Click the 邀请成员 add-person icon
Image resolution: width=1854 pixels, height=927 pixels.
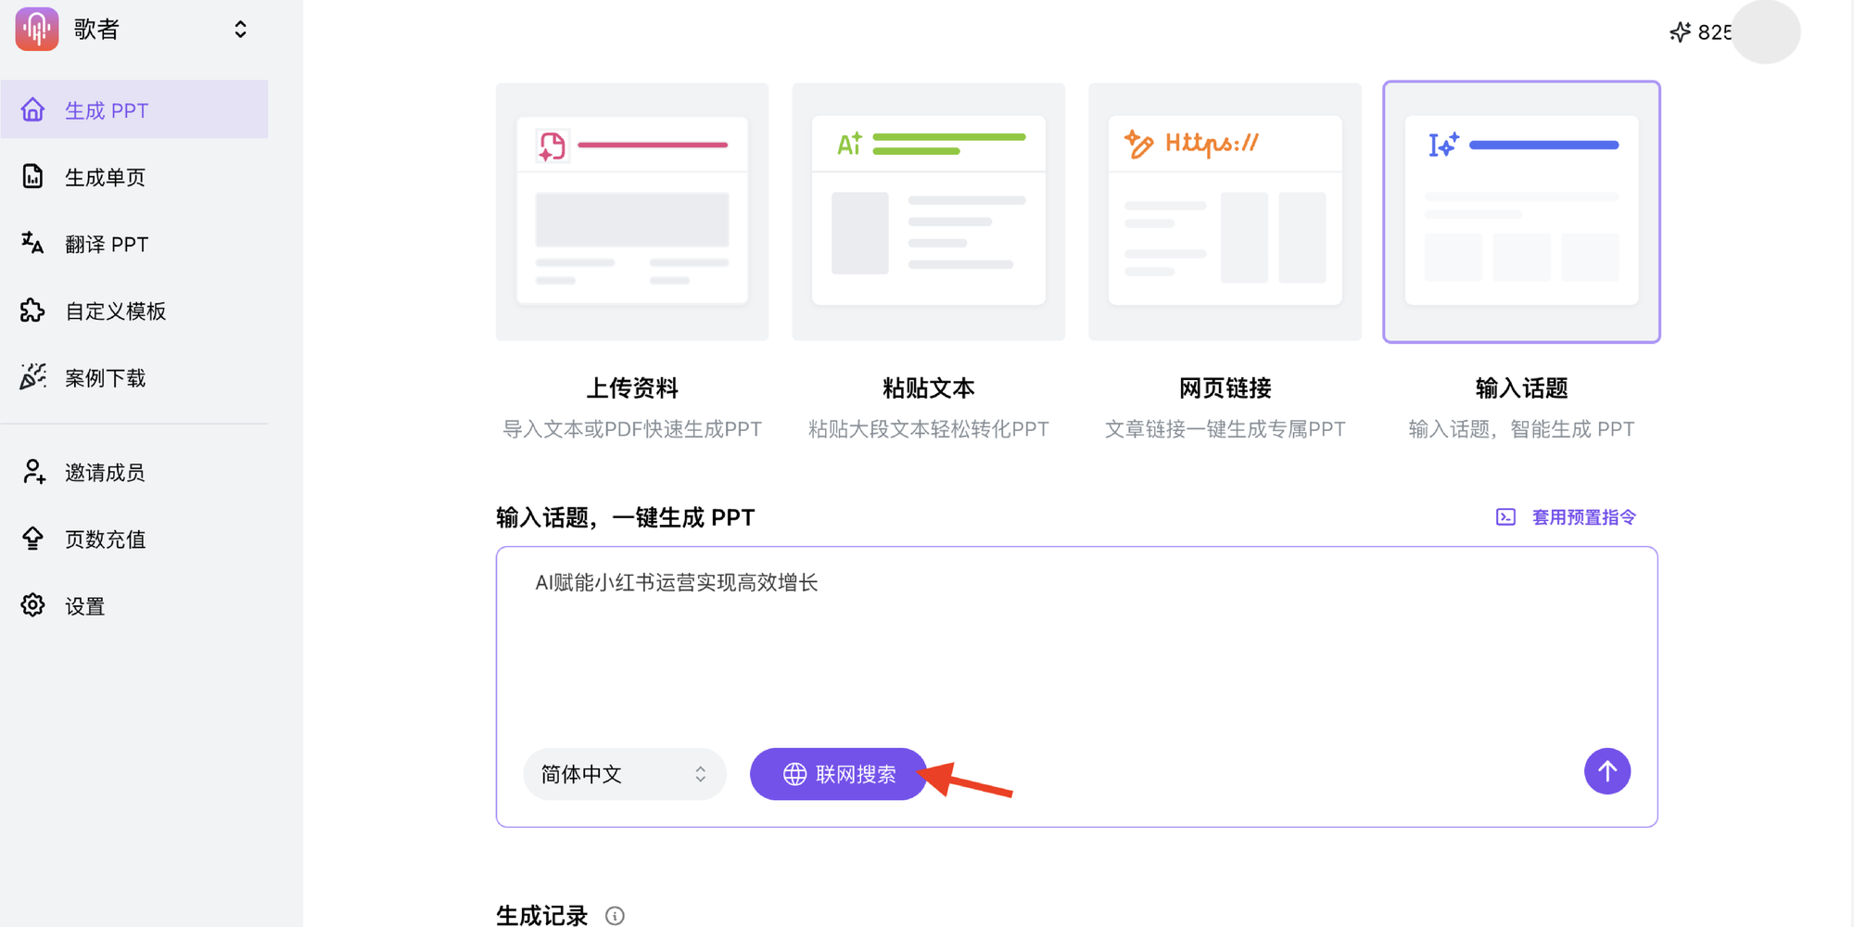point(33,472)
